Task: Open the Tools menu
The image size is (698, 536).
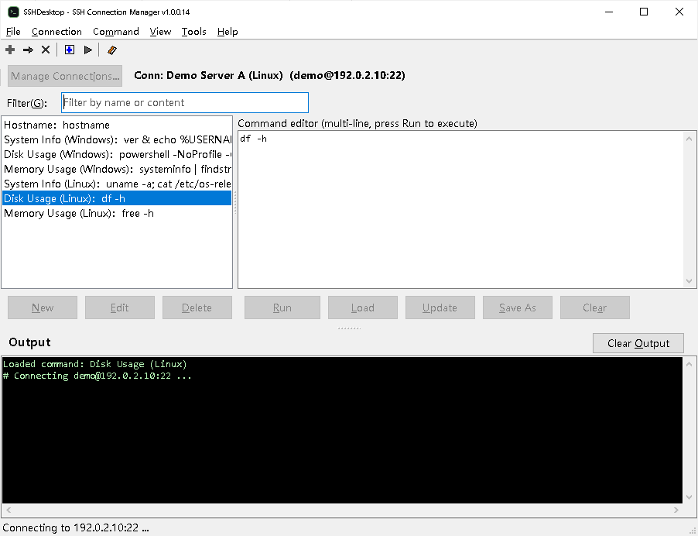Action: pyautogui.click(x=193, y=32)
